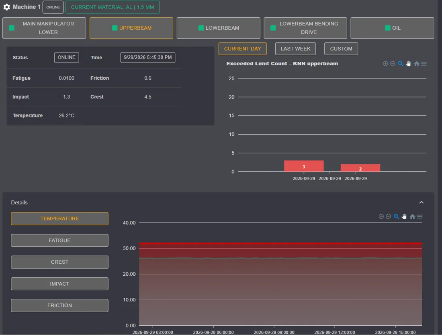This screenshot has height=335, width=442.
Task: Click green status square of Oil
Action: coord(388,28)
